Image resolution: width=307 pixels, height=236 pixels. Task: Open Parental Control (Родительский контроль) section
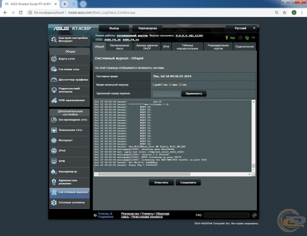pyautogui.click(x=69, y=90)
